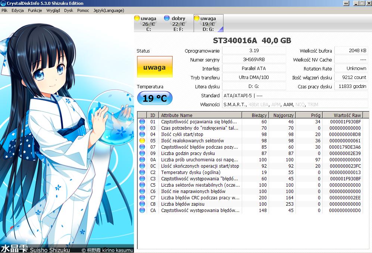This screenshot has height=253, width=372.
Task: Click raw value 0000000002EE
Action: click(345, 198)
